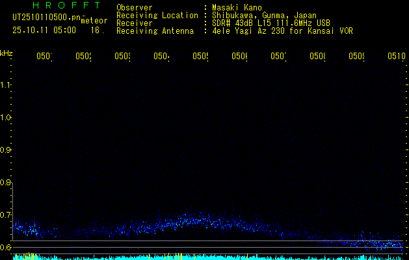This screenshot has height=260, width=409.
Task: Click the 1.0 frequency axis label
Action: click(6, 118)
